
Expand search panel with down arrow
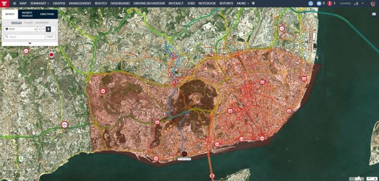[x=30, y=43]
